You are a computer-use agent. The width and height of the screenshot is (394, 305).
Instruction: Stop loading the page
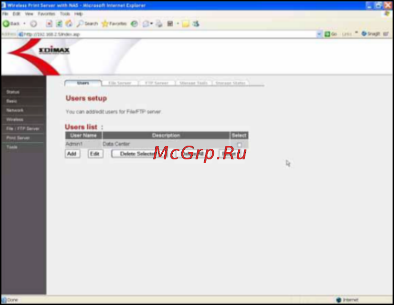[x=49, y=24]
